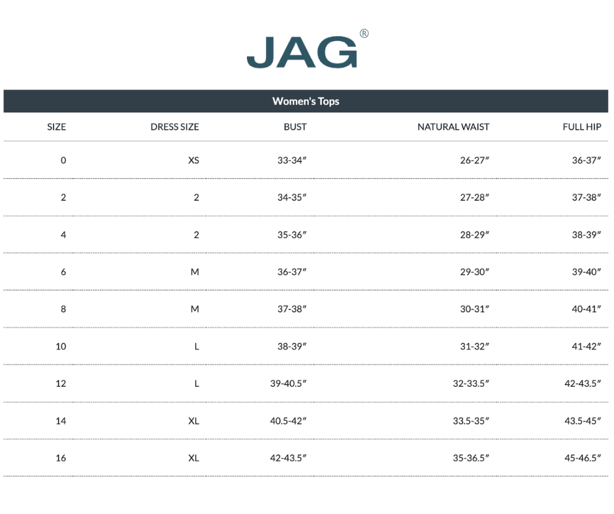This screenshot has width=614, height=514.
Task: Click the XS dress size cell
Action: tap(193, 160)
